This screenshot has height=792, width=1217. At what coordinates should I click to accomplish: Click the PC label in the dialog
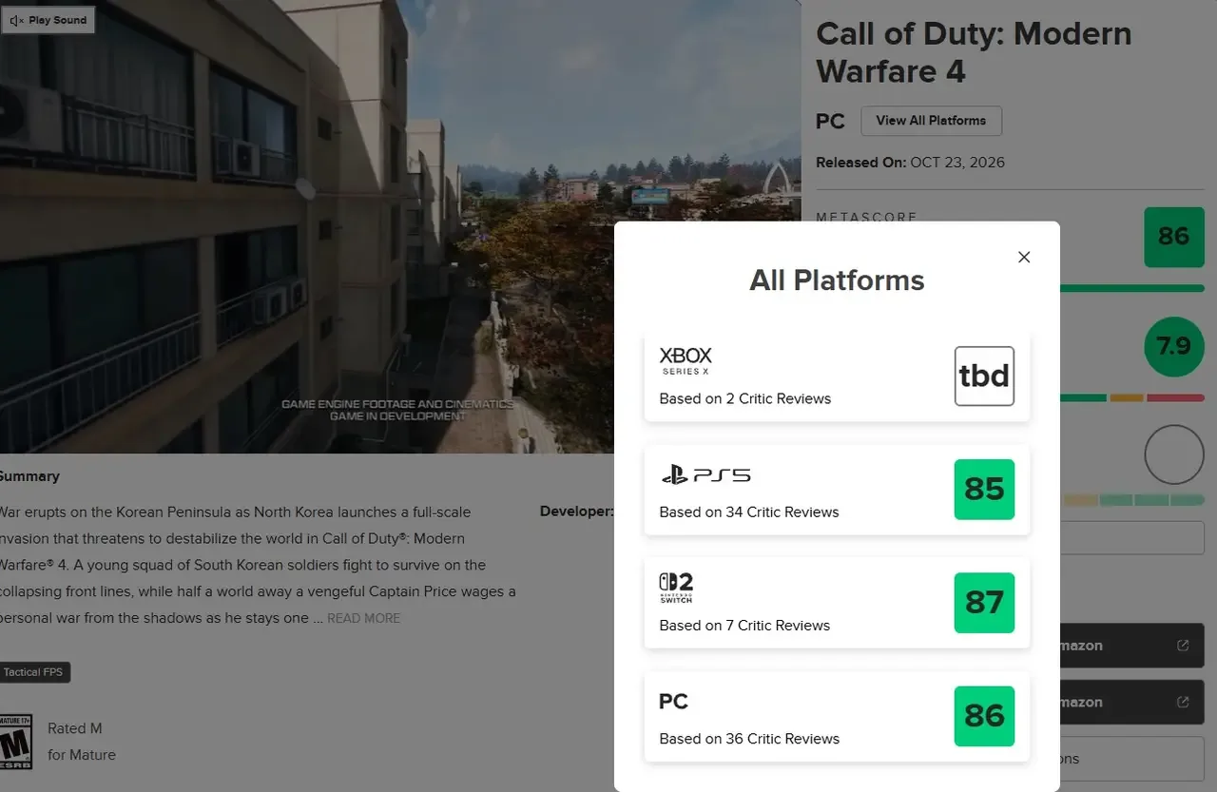coord(673,702)
